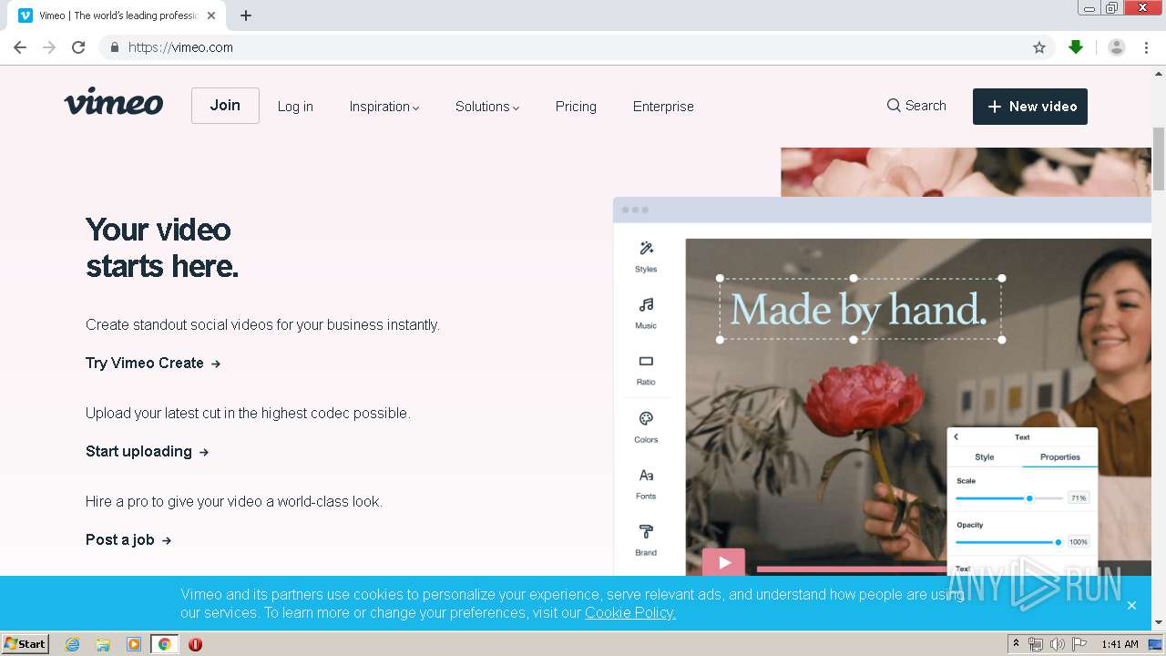Click the video progress bar
Screen dimensions: 1166x656
[x=852, y=569]
